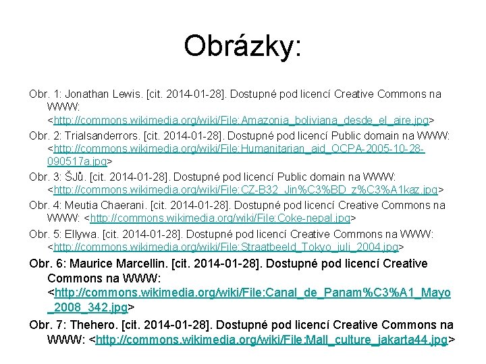Click the text 'Obr. 3: ŠJů.'
Viewport: 486px width, 364px height.
57,177
